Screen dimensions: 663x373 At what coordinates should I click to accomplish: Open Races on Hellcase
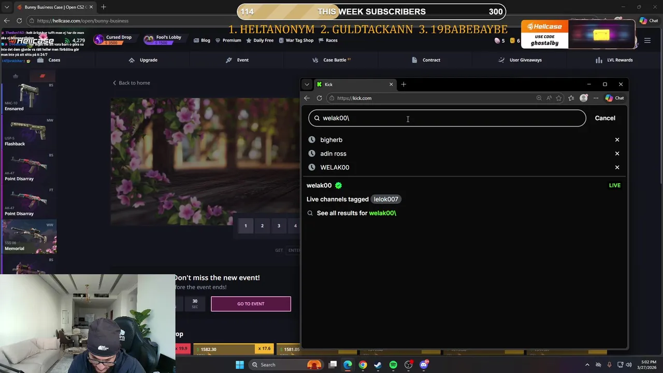click(x=328, y=40)
